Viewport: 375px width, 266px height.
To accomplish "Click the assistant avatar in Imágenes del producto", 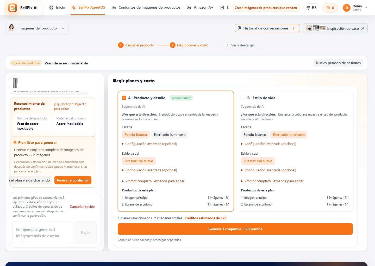I will 11,28.
